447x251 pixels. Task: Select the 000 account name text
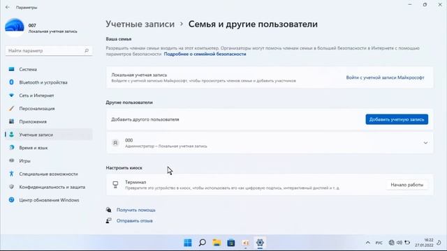click(x=129, y=140)
